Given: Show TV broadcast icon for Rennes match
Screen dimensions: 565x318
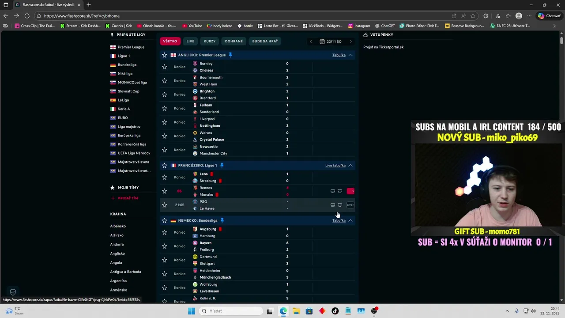Looking at the screenshot, I should 333,191.
